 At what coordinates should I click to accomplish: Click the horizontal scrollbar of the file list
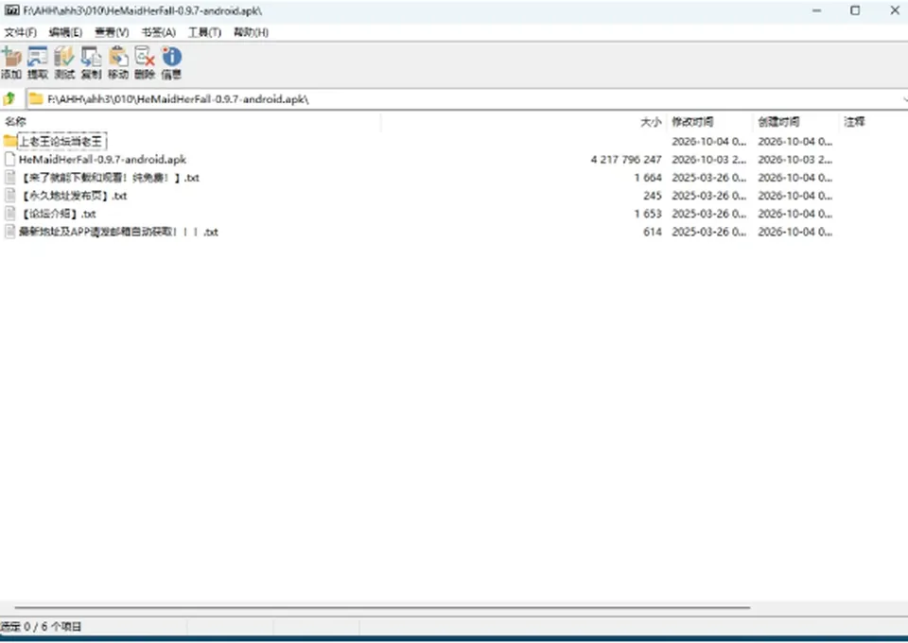382,608
